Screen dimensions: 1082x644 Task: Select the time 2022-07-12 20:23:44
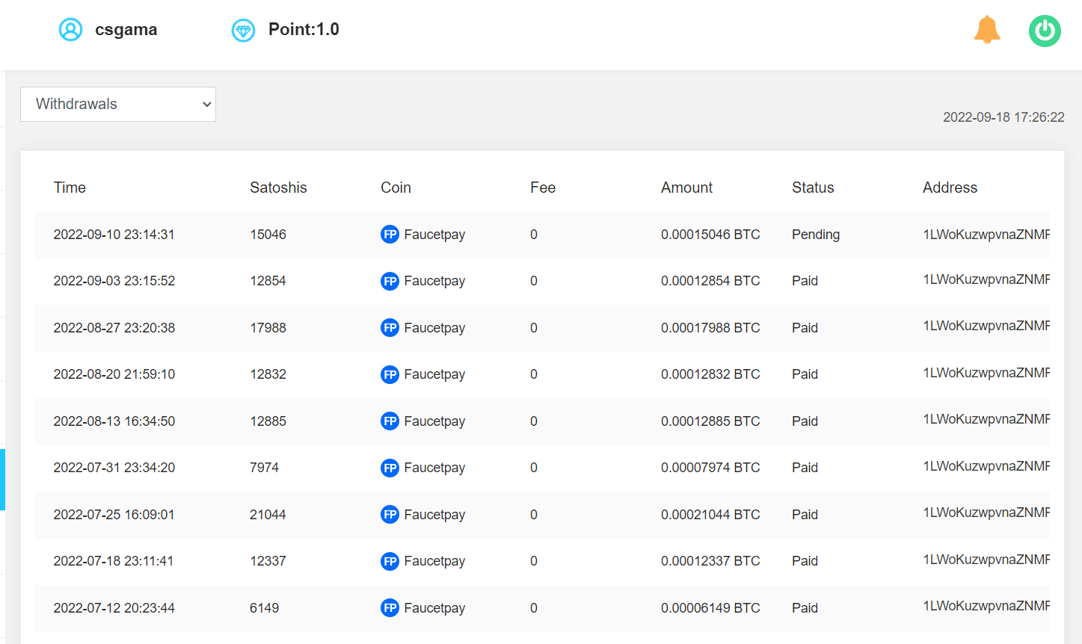114,608
